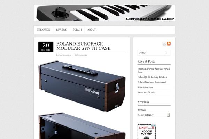Open the ABOUT navigation item
This screenshot has height=139, width=209.
(x=92, y=30)
